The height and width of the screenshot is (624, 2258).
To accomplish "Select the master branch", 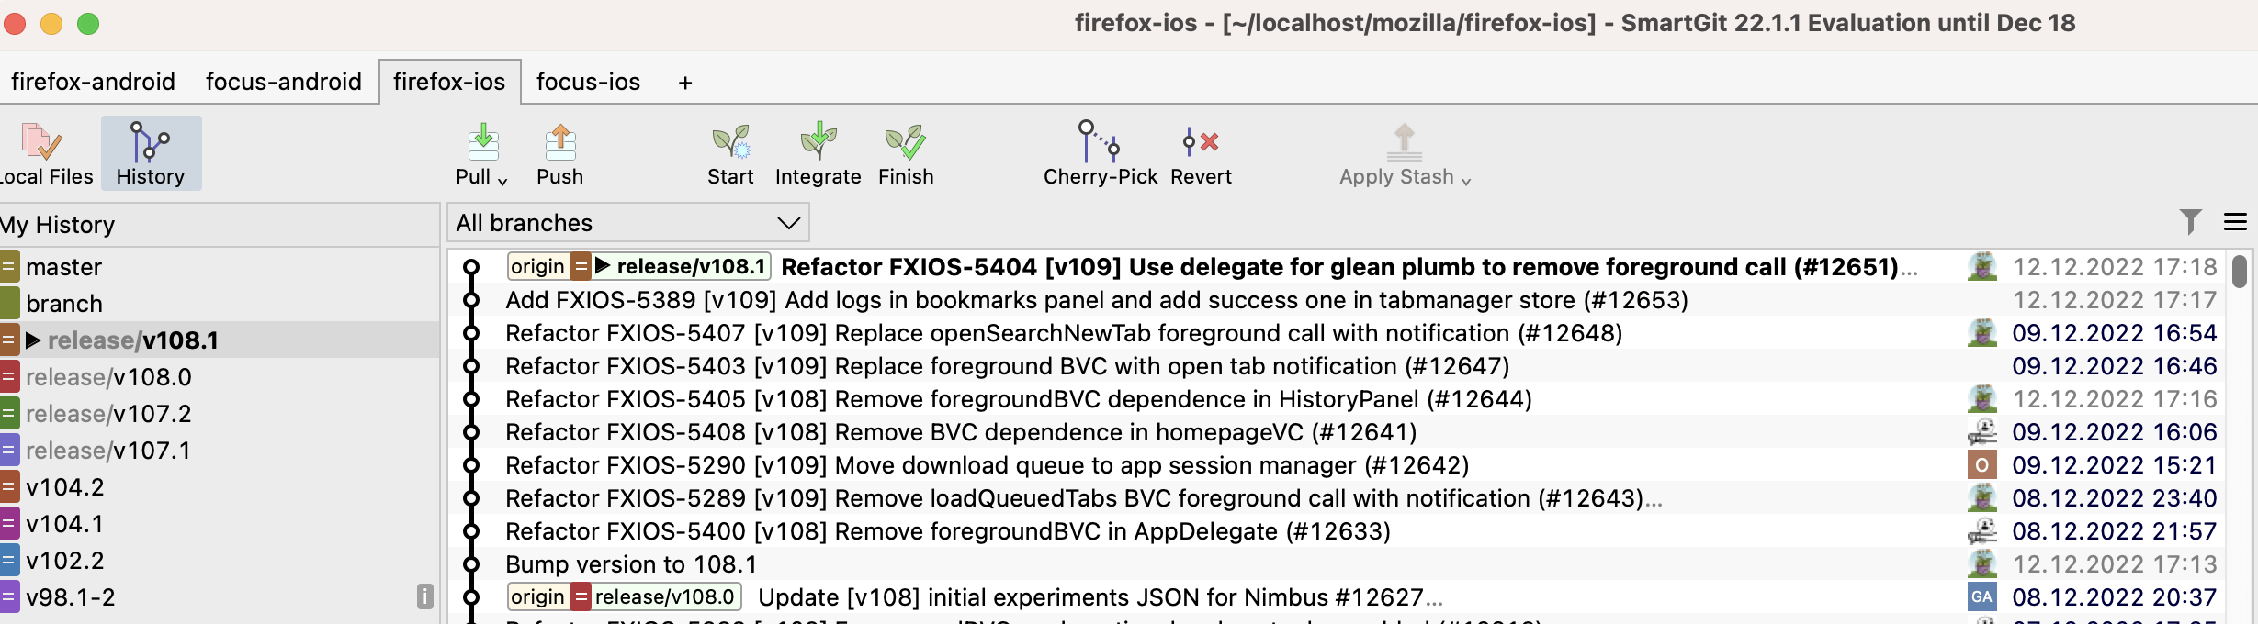I will click(63, 267).
